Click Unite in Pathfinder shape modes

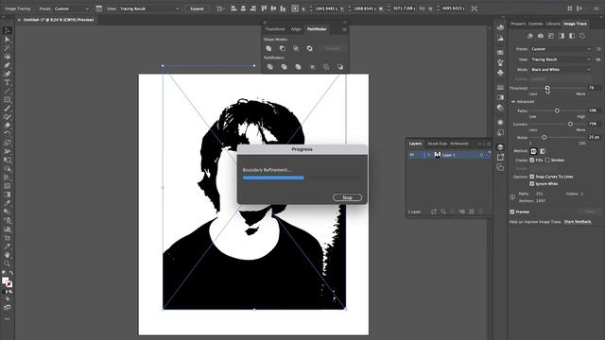(268, 48)
